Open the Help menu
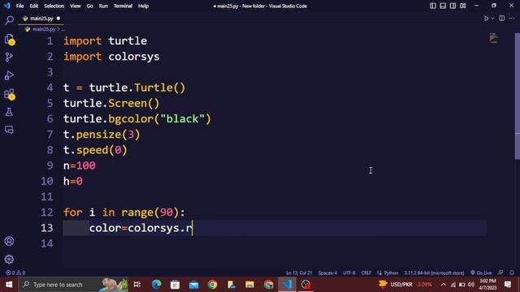520x292 pixels. pos(143,6)
